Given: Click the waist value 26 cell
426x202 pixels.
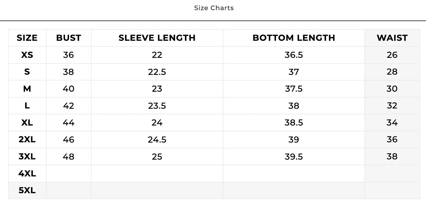Looking at the screenshot, I should (392, 55).
